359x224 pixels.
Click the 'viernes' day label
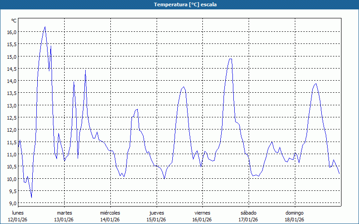[202, 212]
